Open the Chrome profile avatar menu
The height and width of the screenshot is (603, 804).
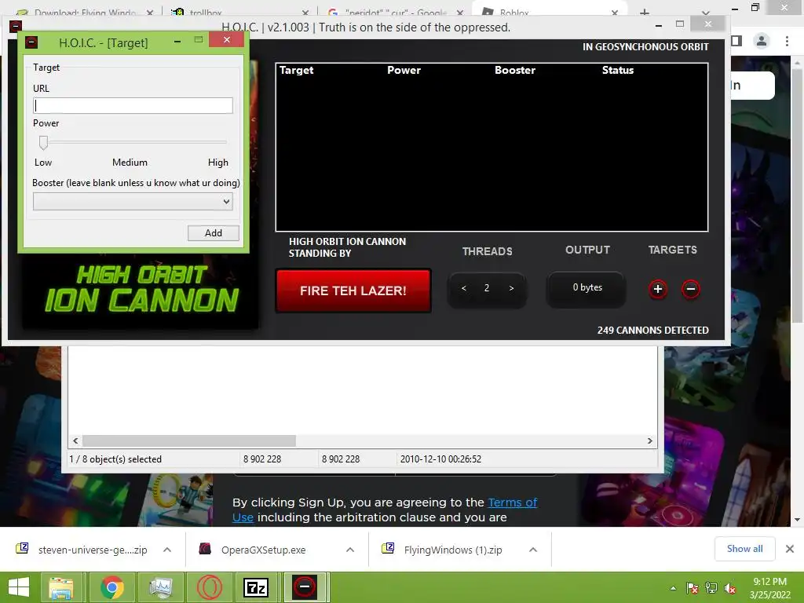[762, 41]
